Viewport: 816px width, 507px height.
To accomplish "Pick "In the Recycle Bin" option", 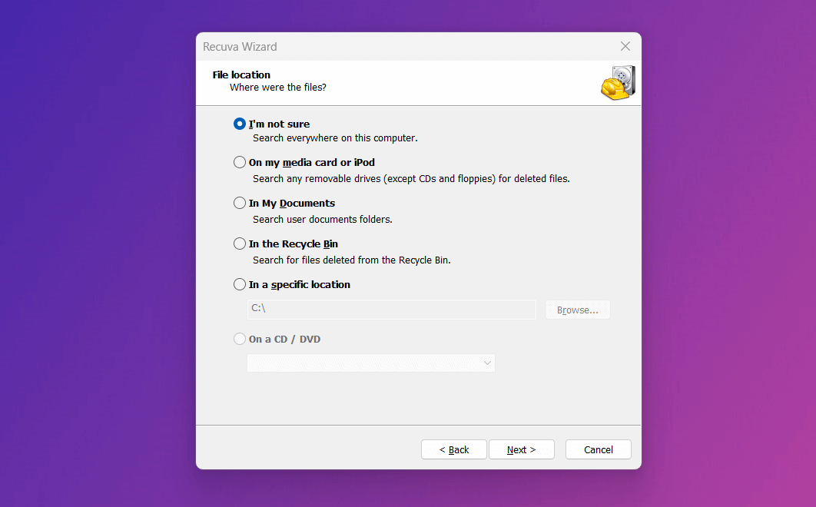I will click(240, 244).
